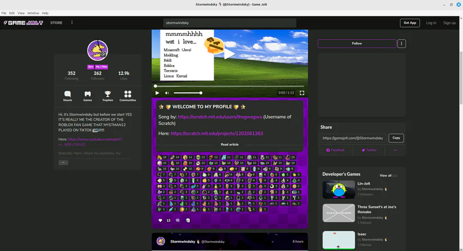Follow Stormwindsky with the Follow button
Screen dimensions: 463x251
coord(357,44)
